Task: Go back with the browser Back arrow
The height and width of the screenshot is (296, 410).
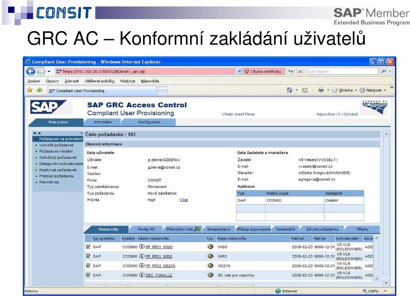Action: click(31, 71)
